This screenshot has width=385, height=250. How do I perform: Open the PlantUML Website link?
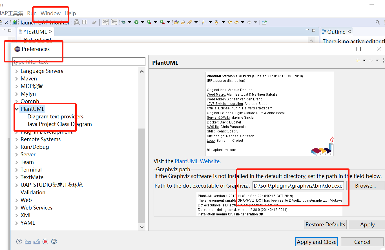click(x=197, y=161)
